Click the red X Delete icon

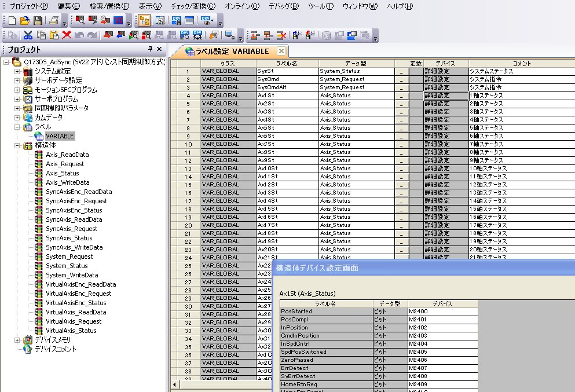tap(67, 35)
